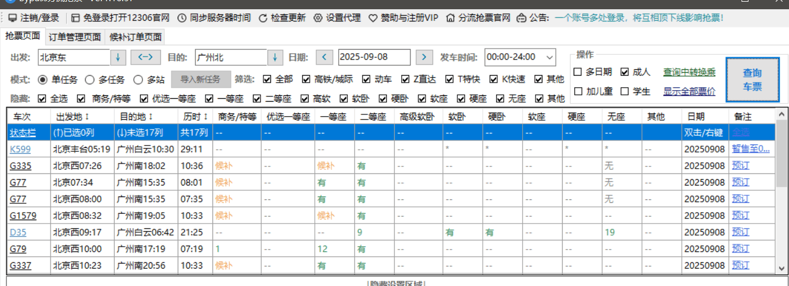Click the 状态栏 link
Viewport: 789px width, 286px height.
point(23,132)
